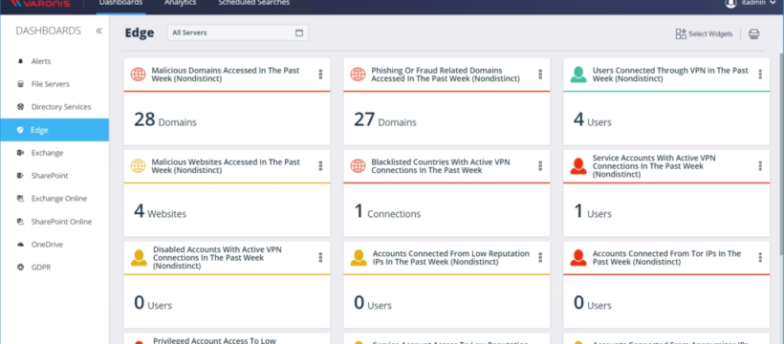Click globe icon on Blacklisted Countries widget

pyautogui.click(x=358, y=166)
